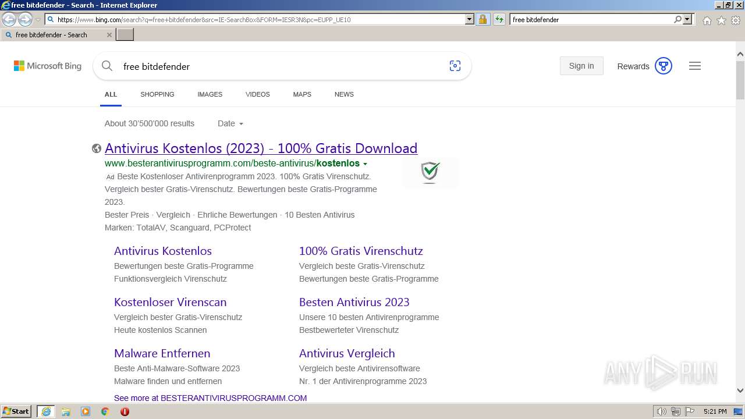Click the 'About 30'500'000 results' text
745x419 pixels.
tap(150, 123)
